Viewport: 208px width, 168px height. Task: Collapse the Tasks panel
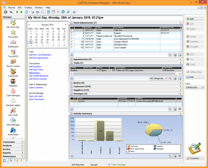point(180,63)
